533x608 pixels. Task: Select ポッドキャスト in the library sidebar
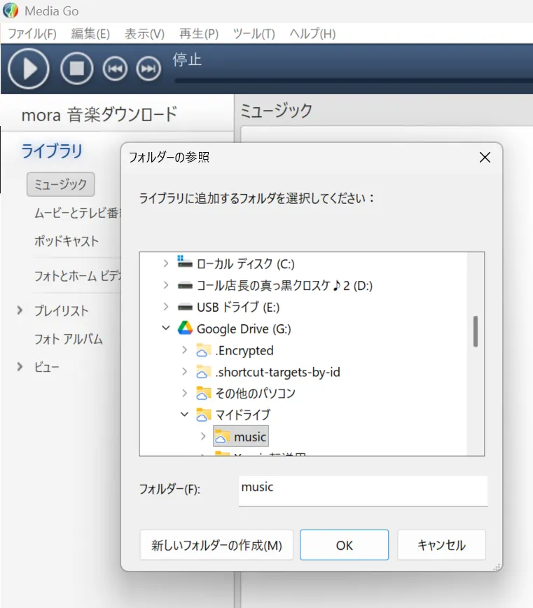point(67,241)
